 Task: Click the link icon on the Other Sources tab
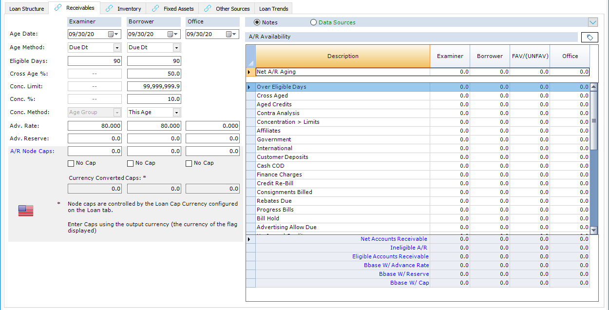(x=208, y=8)
